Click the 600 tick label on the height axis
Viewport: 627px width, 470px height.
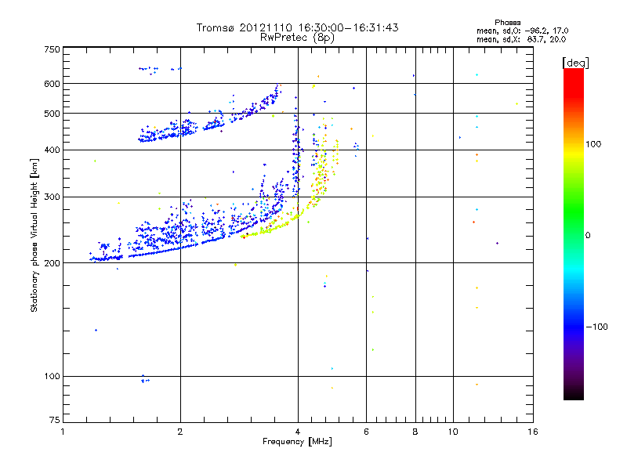[x=52, y=84]
